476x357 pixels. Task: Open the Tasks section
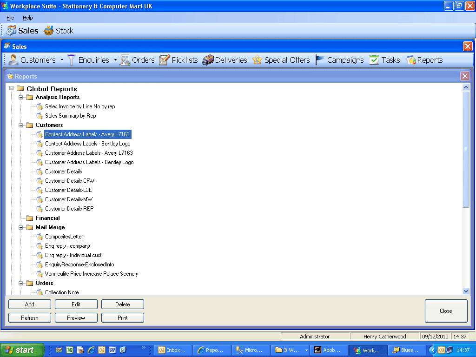point(384,60)
